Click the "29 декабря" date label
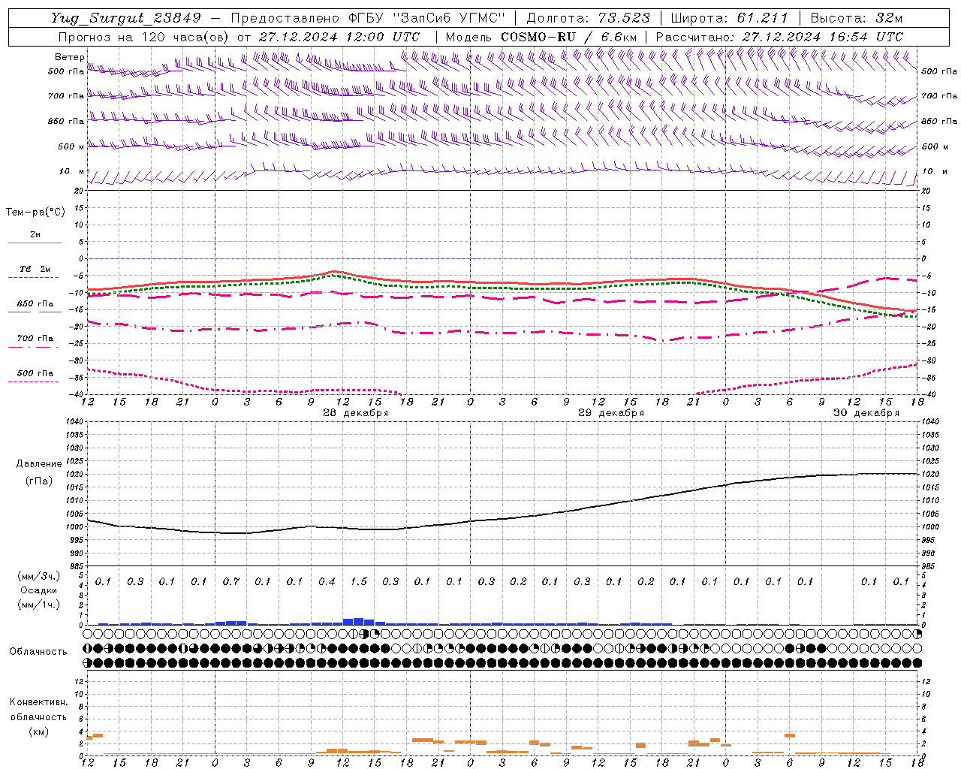Image resolution: width=961 pixels, height=769 pixels. tap(610, 413)
